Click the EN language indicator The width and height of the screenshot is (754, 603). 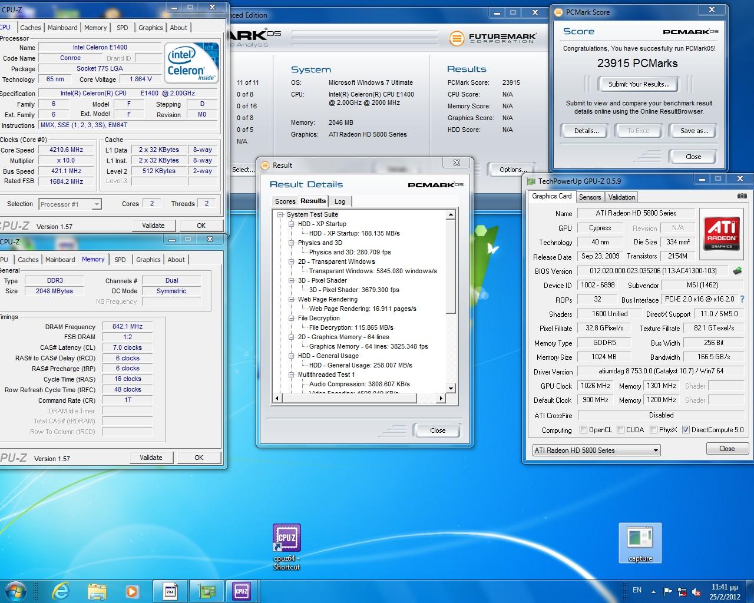637,590
